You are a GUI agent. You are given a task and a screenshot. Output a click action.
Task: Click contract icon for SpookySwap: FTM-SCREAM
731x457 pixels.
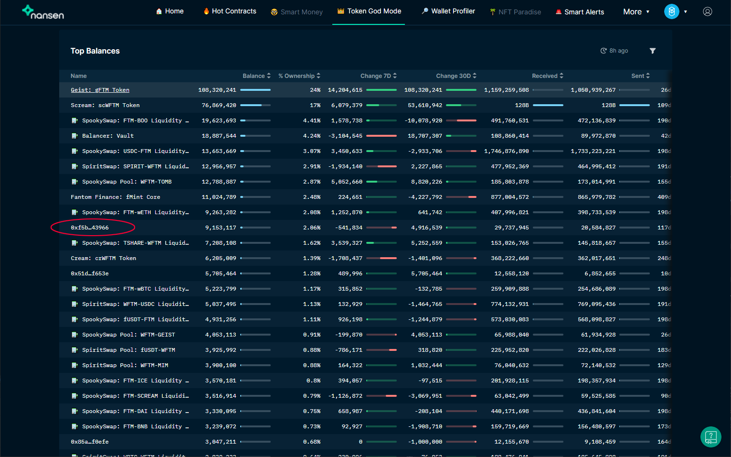(74, 396)
